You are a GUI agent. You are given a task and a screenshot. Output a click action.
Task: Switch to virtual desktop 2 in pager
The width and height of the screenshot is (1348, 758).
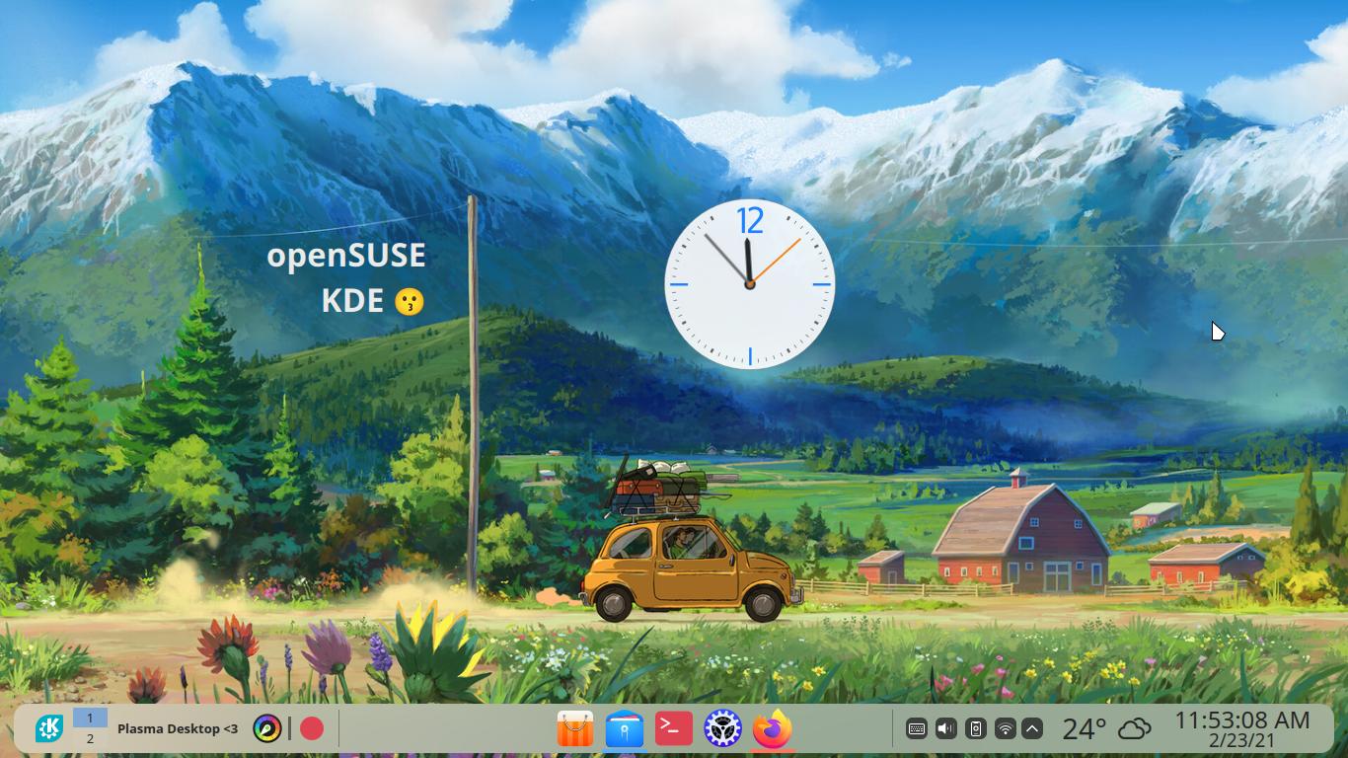[x=90, y=738]
